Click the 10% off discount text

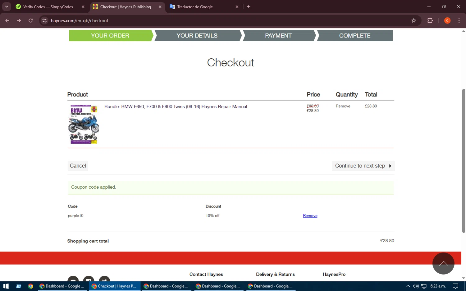(212, 216)
